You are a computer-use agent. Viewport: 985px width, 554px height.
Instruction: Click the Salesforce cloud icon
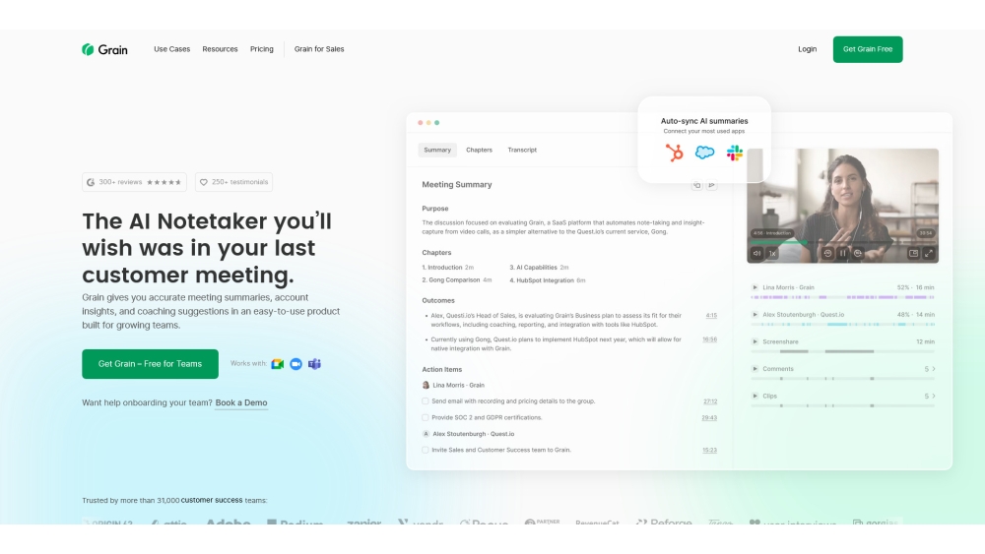coord(704,153)
